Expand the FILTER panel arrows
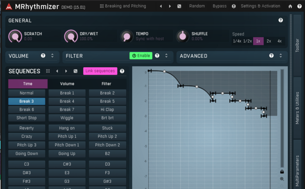 (166, 56)
